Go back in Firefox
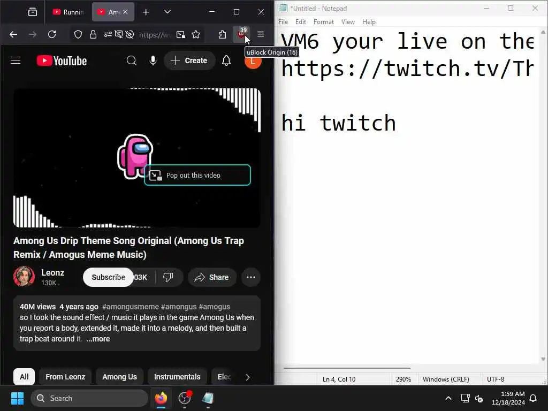Screen dimensions: 548x411 pos(13,34)
